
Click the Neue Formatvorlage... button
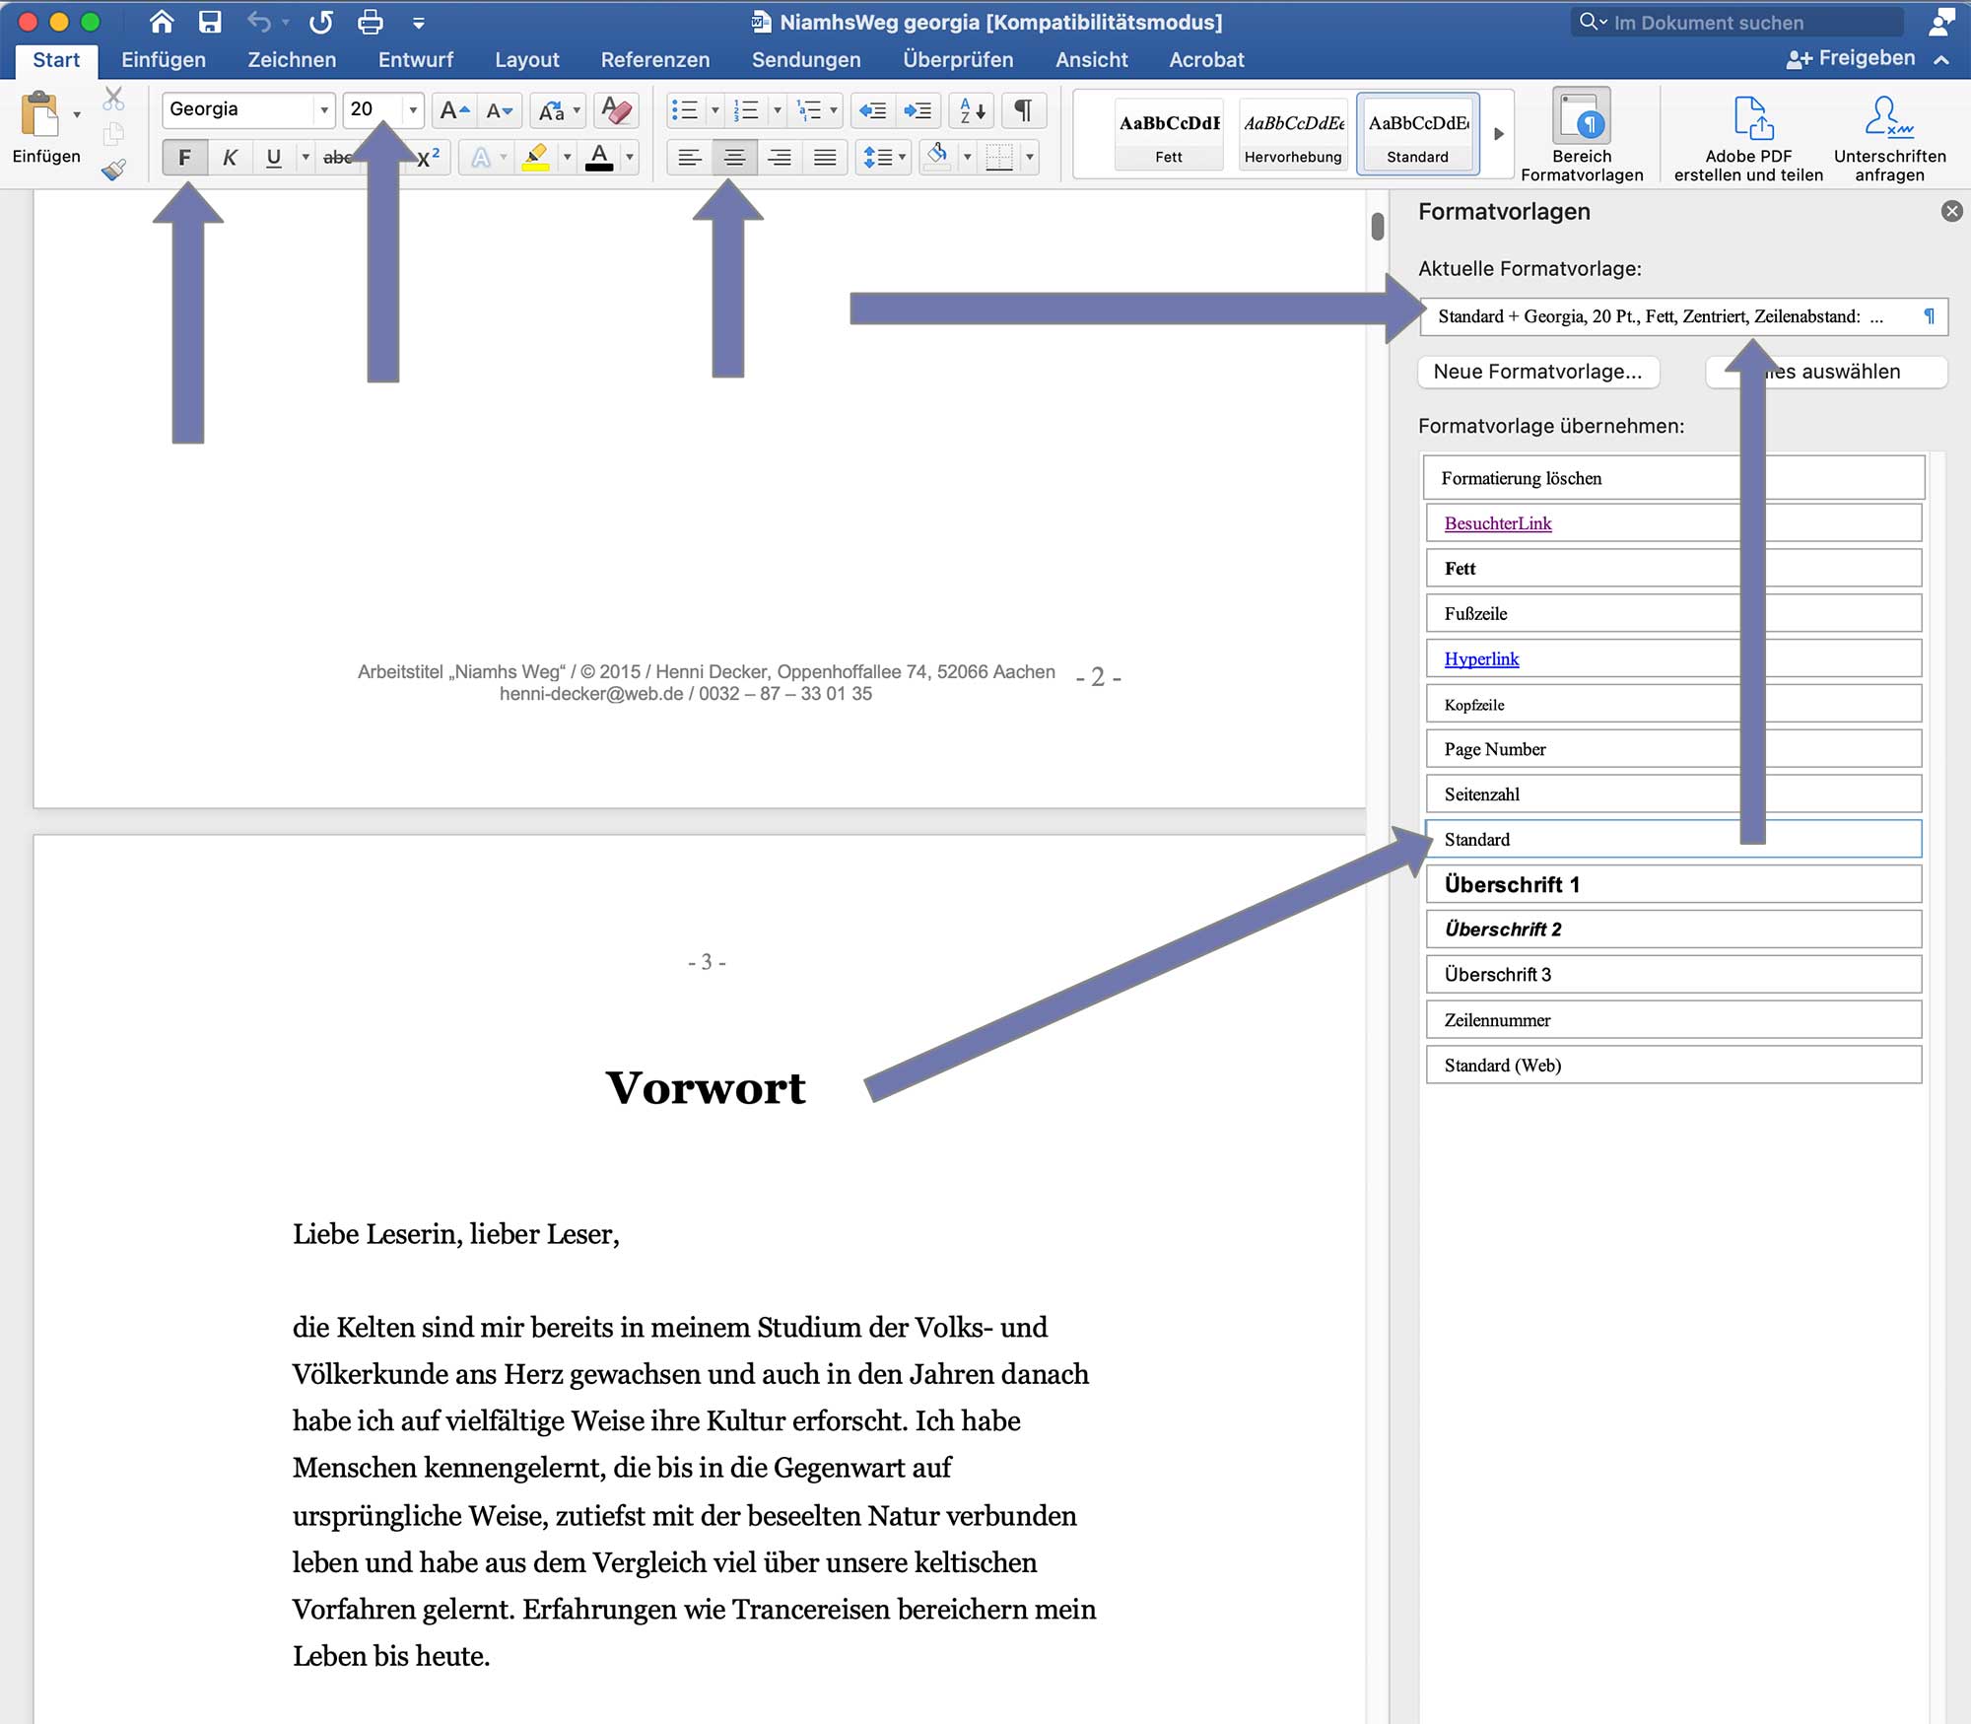(1537, 372)
